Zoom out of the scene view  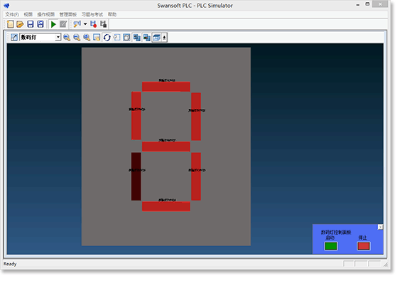pos(77,38)
